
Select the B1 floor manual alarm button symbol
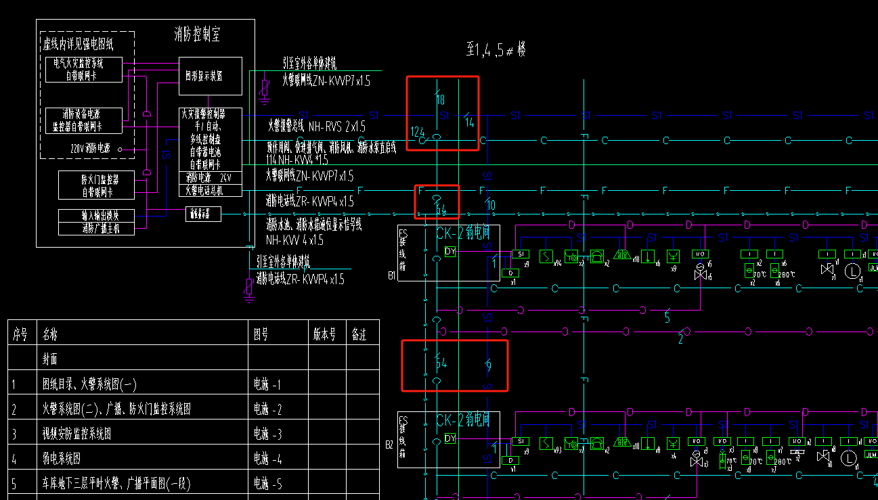coord(571,256)
